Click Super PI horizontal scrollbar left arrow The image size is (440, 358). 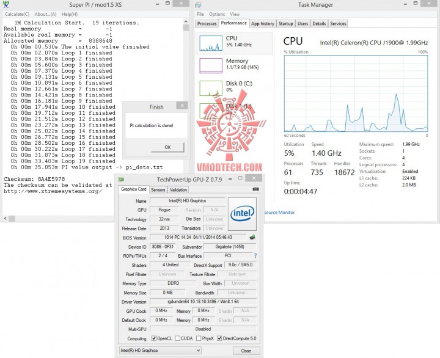pyautogui.click(x=5, y=218)
